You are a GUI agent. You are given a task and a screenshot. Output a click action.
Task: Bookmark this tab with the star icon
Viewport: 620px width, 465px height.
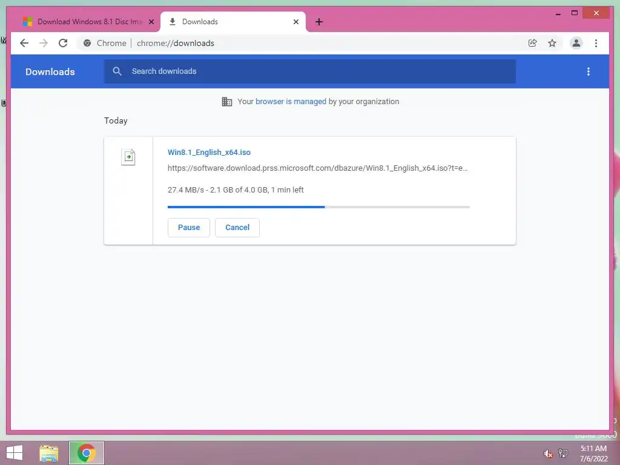click(552, 43)
